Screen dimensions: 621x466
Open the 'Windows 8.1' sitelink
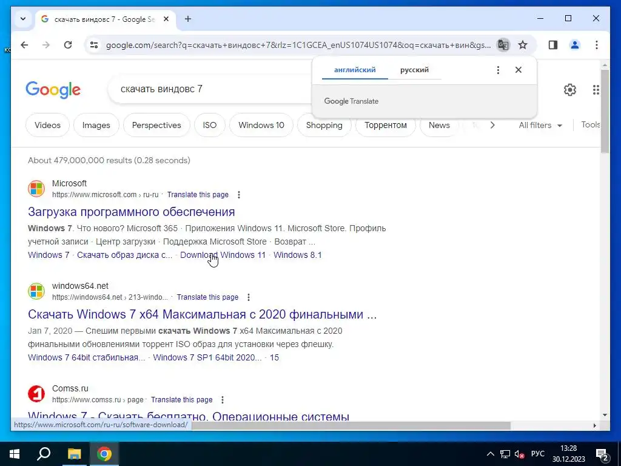(297, 255)
